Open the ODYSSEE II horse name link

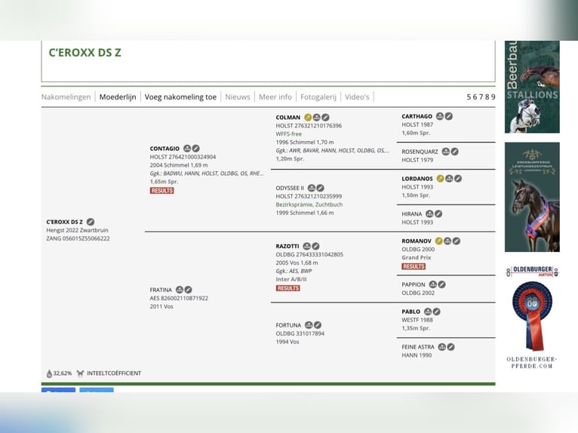[290, 188]
